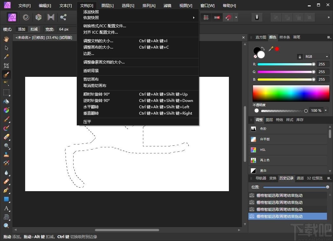The height and width of the screenshot is (241, 333).
Task: Select the Flood Select magic wand tool
Action: coord(6,83)
